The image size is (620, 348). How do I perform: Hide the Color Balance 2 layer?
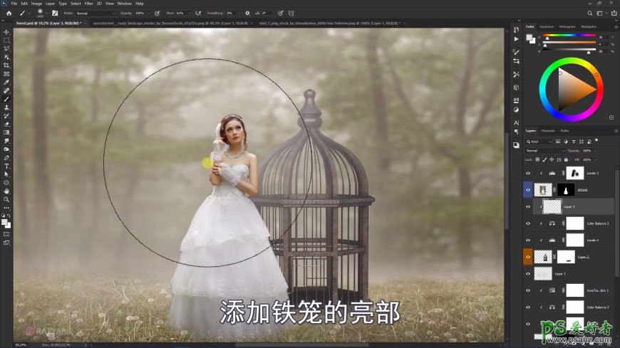528,307
